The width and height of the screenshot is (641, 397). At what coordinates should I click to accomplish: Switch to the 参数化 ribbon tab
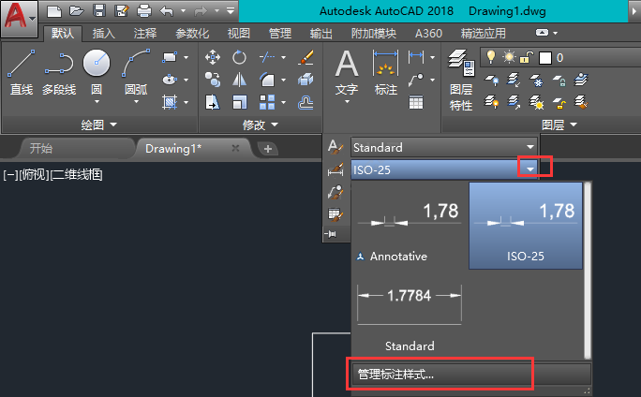tap(192, 33)
